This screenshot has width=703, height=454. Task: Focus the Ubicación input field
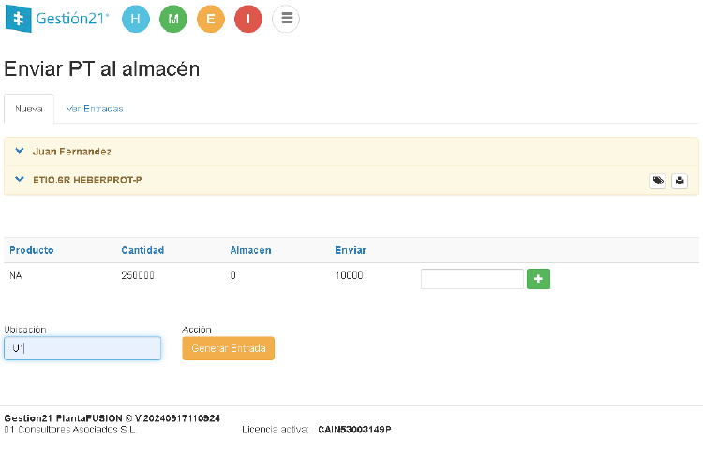pos(82,348)
